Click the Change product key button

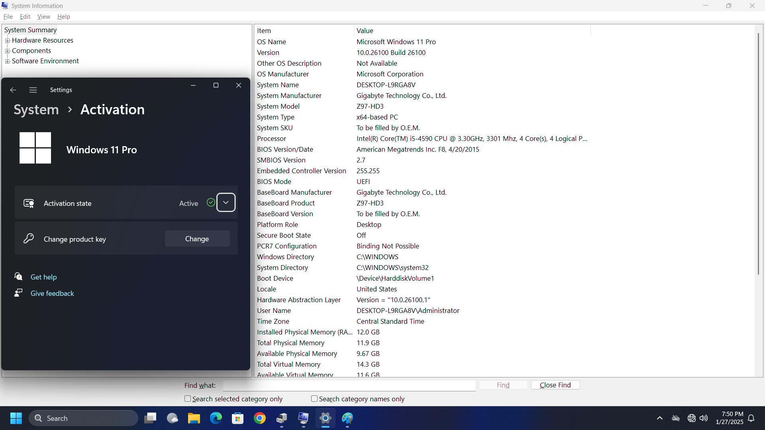click(197, 238)
